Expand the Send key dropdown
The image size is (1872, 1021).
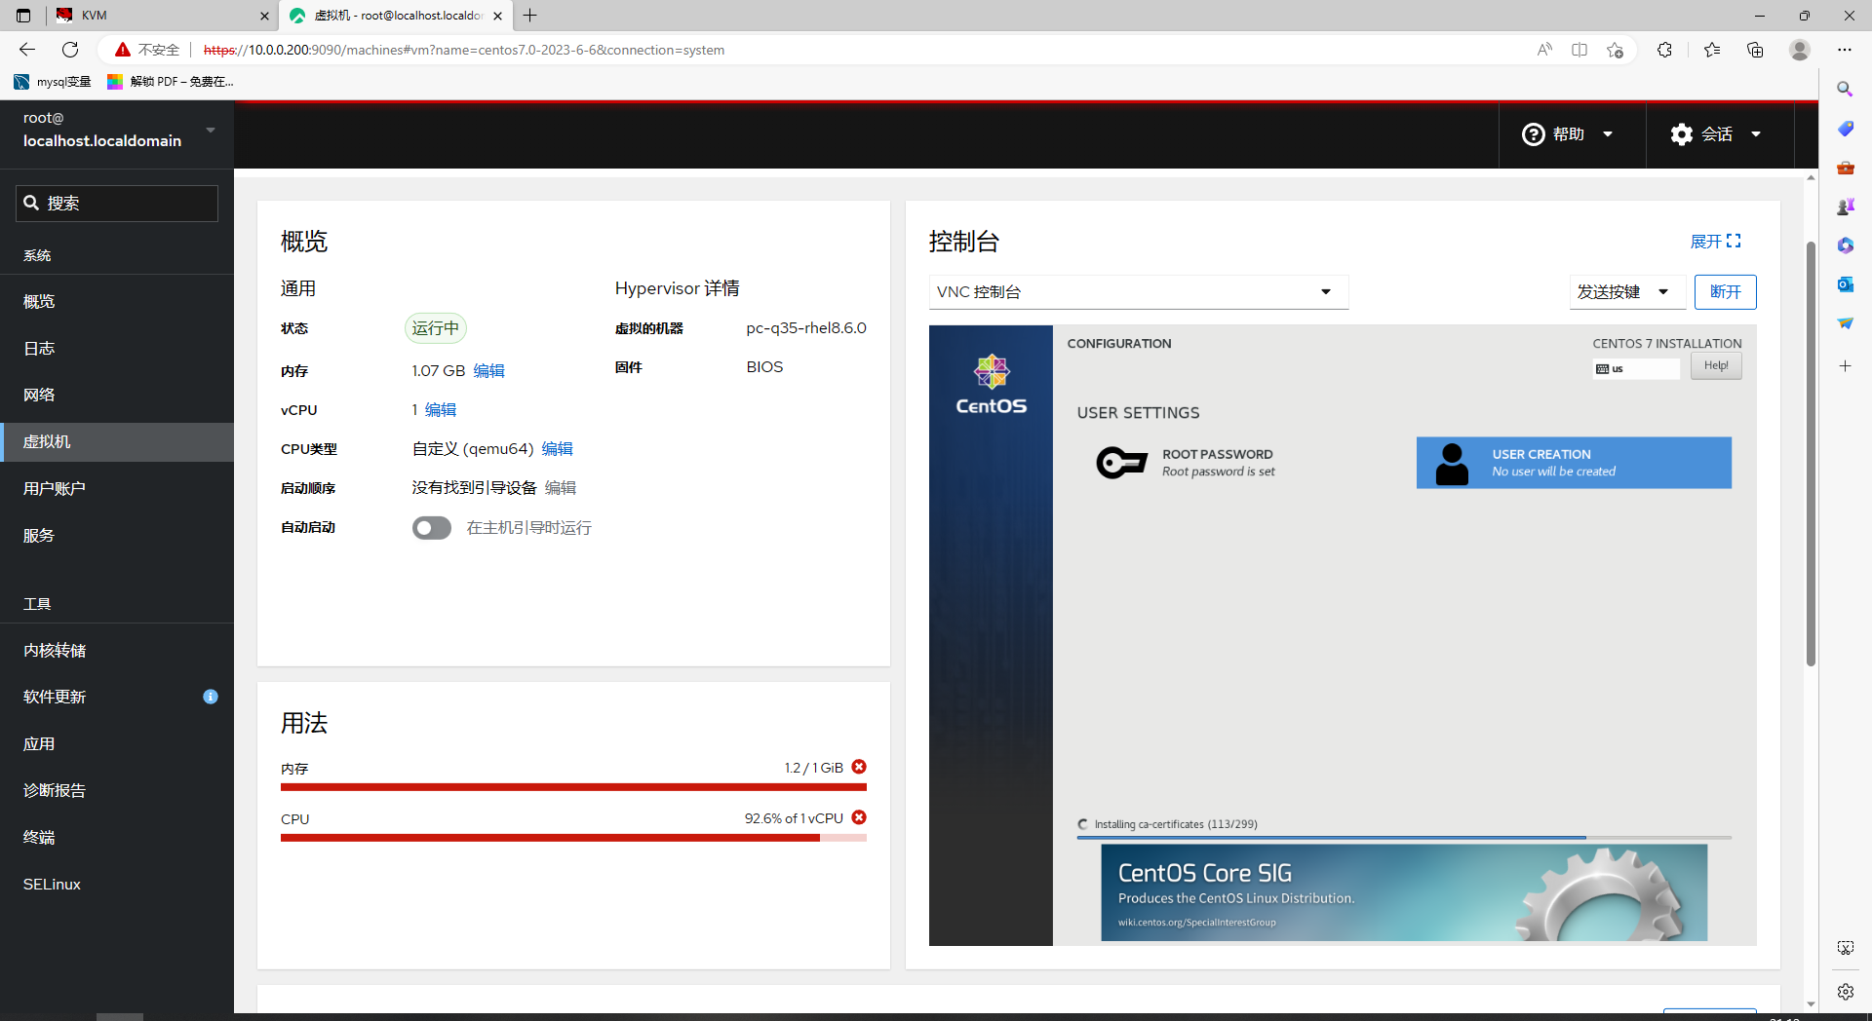click(x=1623, y=292)
